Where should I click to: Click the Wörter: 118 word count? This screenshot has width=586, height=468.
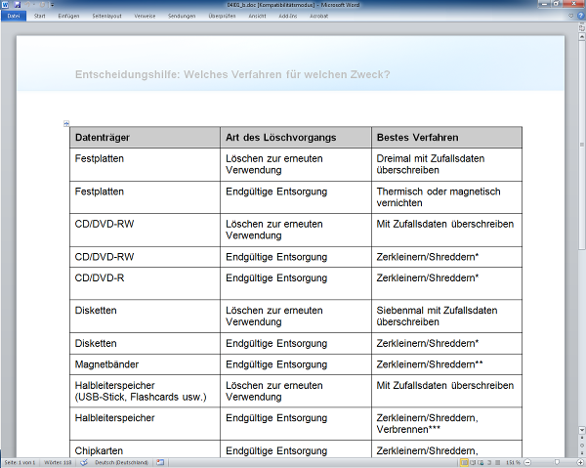(56, 461)
